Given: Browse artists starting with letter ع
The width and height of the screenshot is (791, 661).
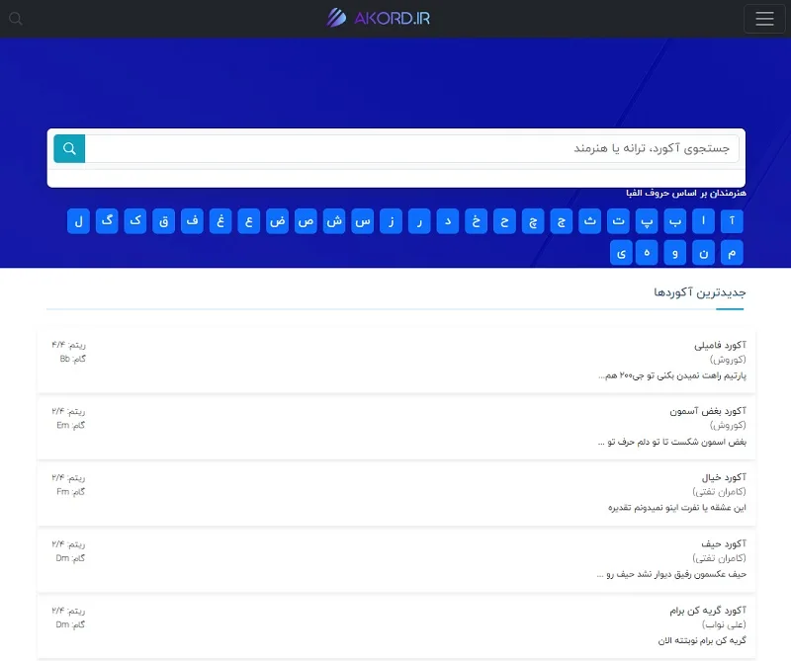Looking at the screenshot, I should pos(249,221).
